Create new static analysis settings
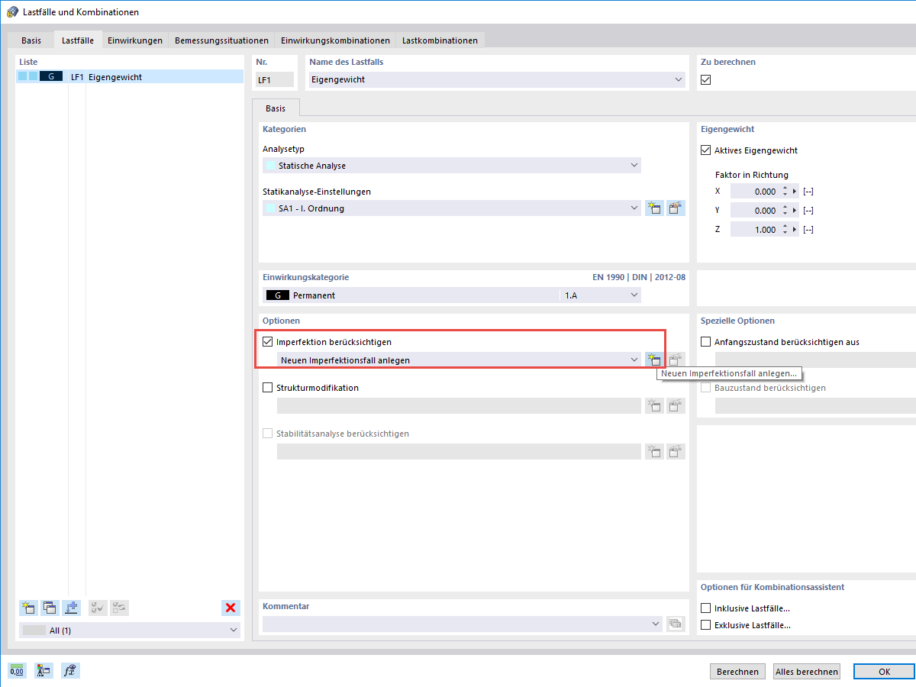This screenshot has height=687, width=916. [x=653, y=208]
